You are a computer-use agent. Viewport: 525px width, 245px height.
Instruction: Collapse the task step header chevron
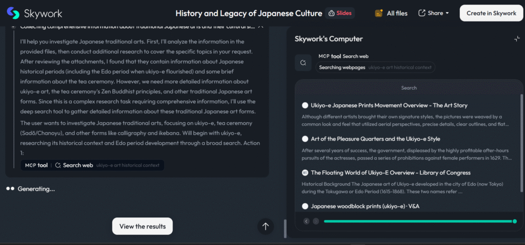(x=260, y=26)
